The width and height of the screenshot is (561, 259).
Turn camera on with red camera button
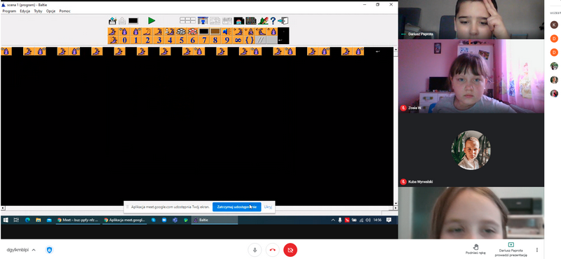point(290,250)
